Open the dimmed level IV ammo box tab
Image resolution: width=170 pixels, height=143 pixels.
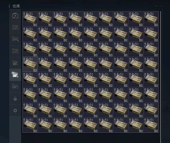click(x=15, y=63)
